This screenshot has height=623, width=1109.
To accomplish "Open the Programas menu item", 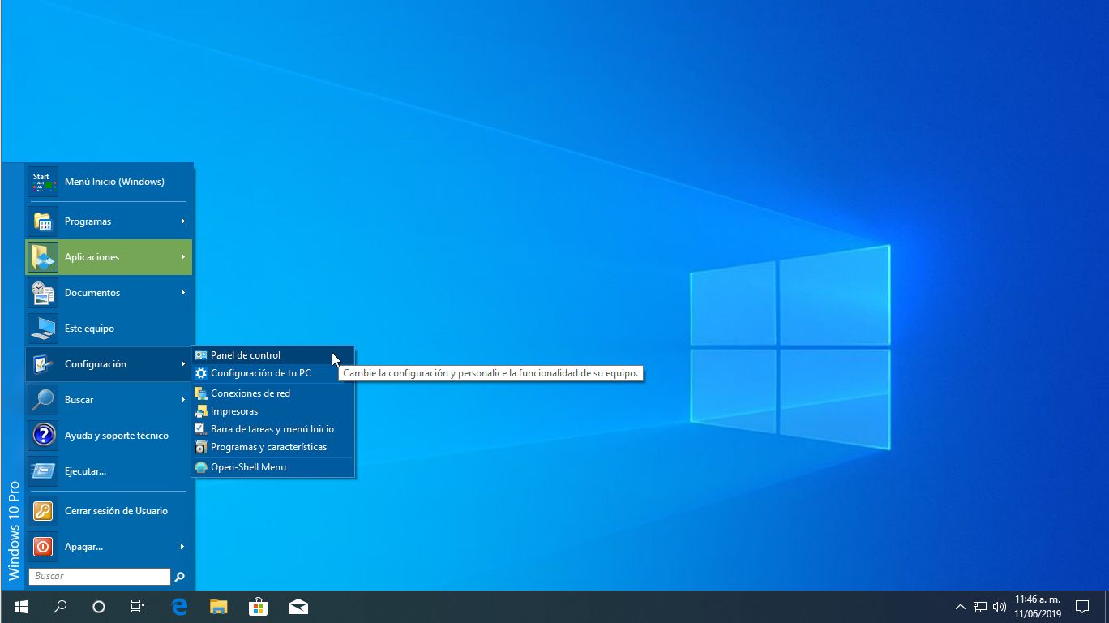I will coord(109,221).
